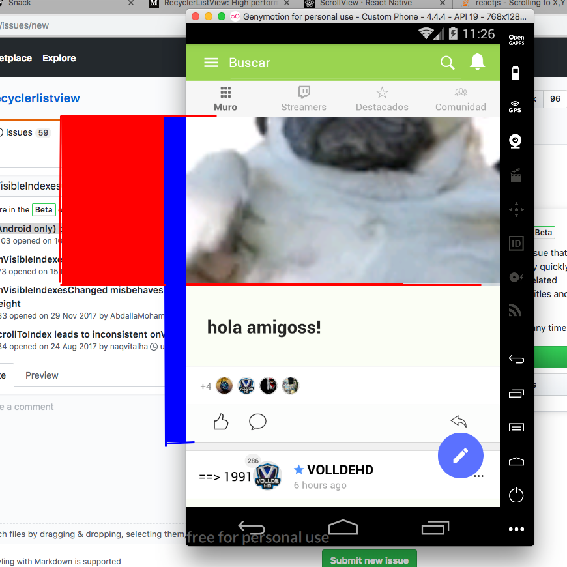This screenshot has width=567, height=567.
Task: Select the Muro tab
Action: point(225,98)
